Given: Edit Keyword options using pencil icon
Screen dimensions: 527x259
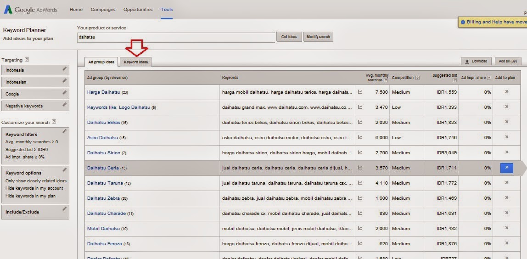Looking at the screenshot, I should point(65,169).
